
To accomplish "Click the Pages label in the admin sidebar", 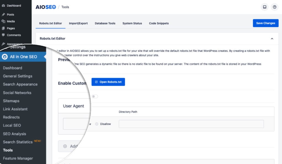I will point(11,28).
